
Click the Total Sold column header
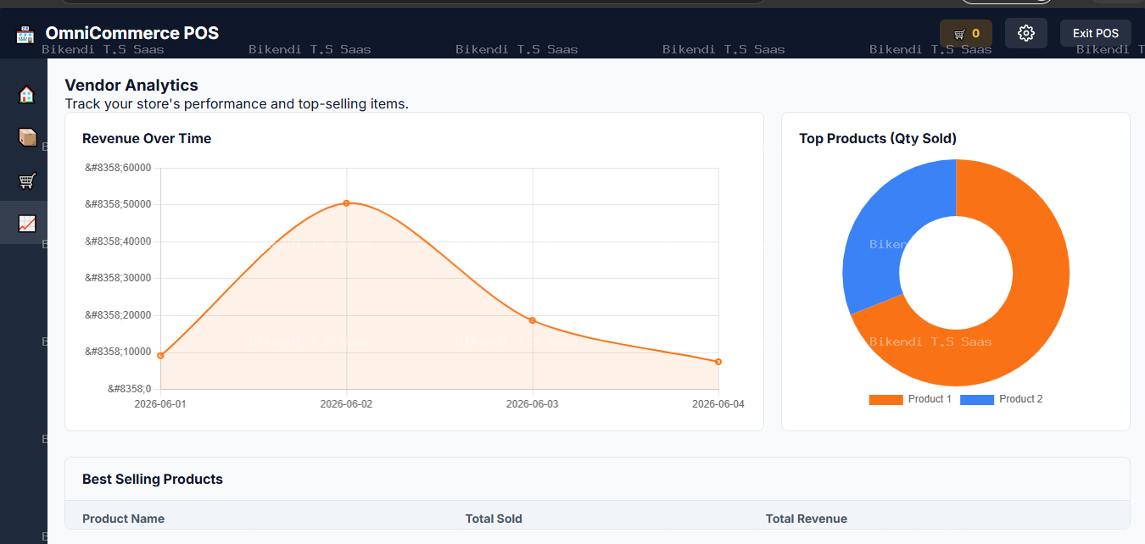click(494, 519)
